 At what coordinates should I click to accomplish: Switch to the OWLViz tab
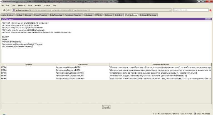pyautogui.click(x=98, y=15)
